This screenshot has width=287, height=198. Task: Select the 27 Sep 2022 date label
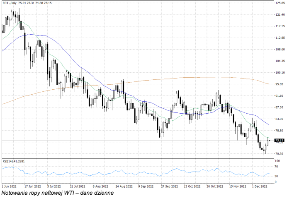point(168,186)
